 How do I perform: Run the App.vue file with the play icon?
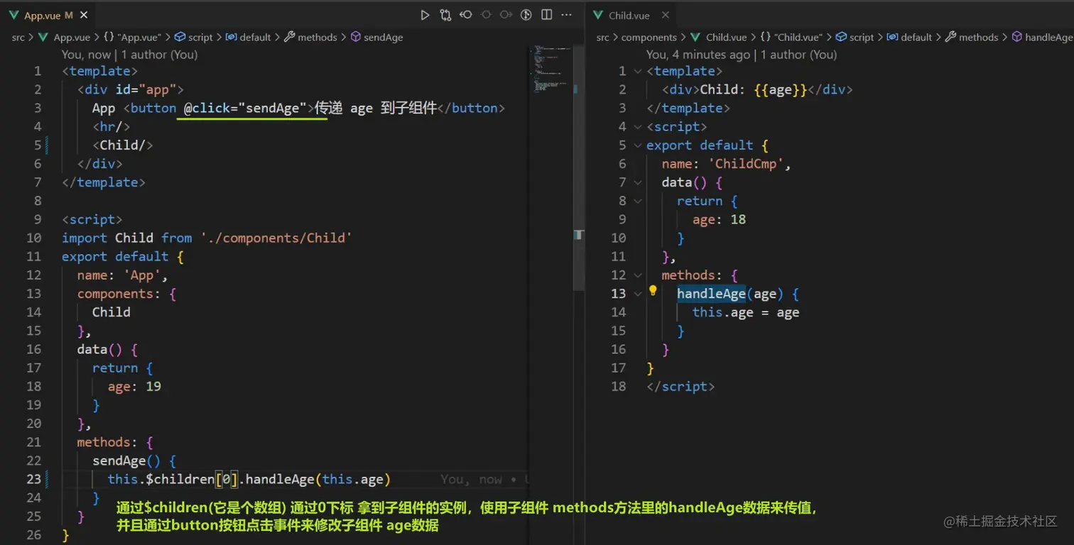tap(425, 15)
